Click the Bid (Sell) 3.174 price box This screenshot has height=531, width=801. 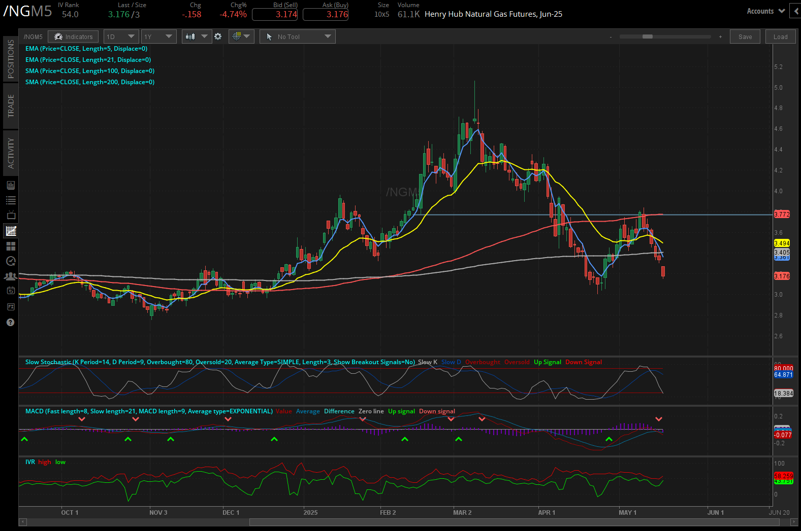point(275,14)
